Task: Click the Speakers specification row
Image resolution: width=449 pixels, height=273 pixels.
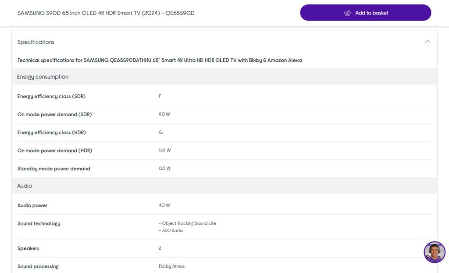Action: 28,248
